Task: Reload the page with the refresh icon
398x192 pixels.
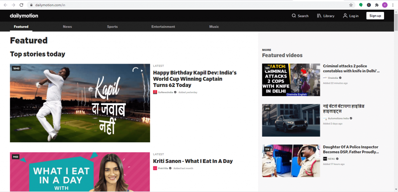Action: pyautogui.click(x=22, y=5)
